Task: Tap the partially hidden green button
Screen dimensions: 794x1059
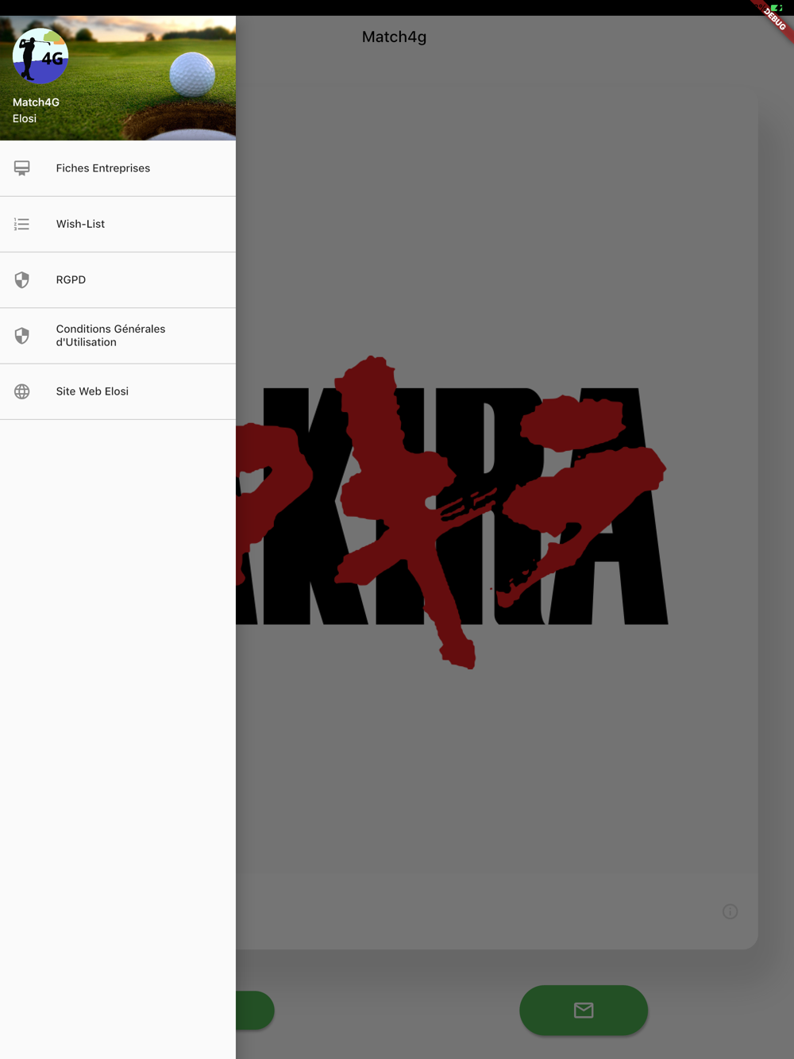Action: [x=255, y=1010]
